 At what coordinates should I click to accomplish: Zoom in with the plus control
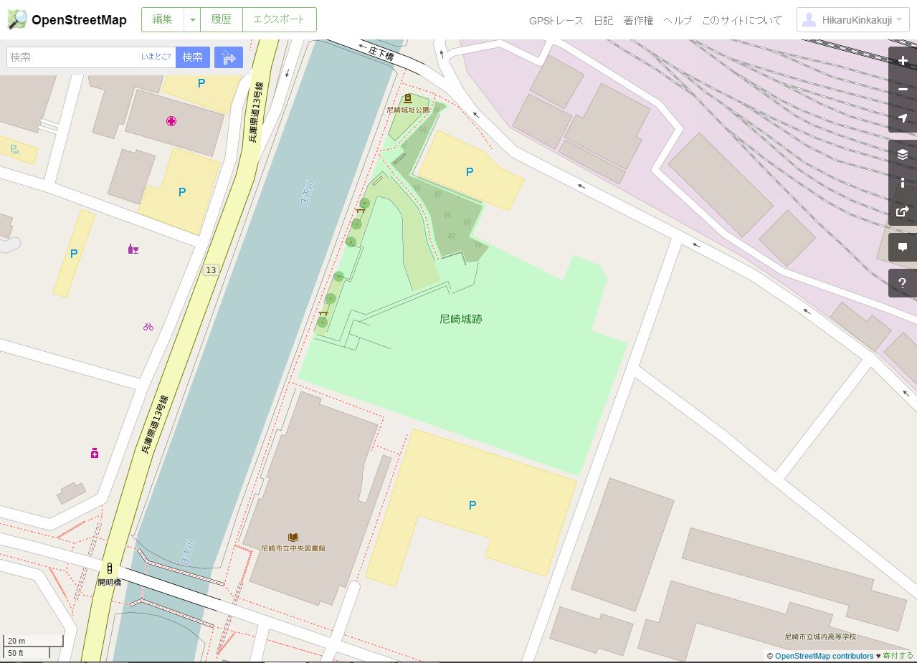click(x=903, y=61)
